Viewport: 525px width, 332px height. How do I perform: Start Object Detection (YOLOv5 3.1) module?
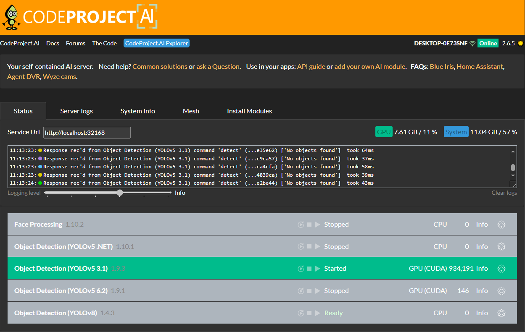(317, 269)
